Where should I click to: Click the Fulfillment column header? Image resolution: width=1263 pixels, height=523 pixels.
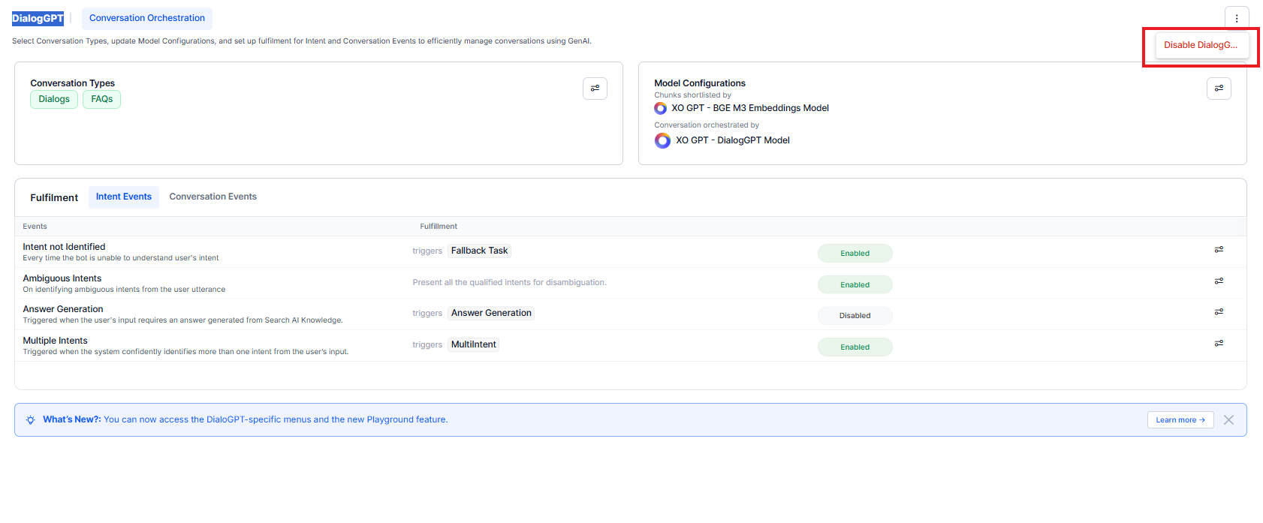click(439, 226)
